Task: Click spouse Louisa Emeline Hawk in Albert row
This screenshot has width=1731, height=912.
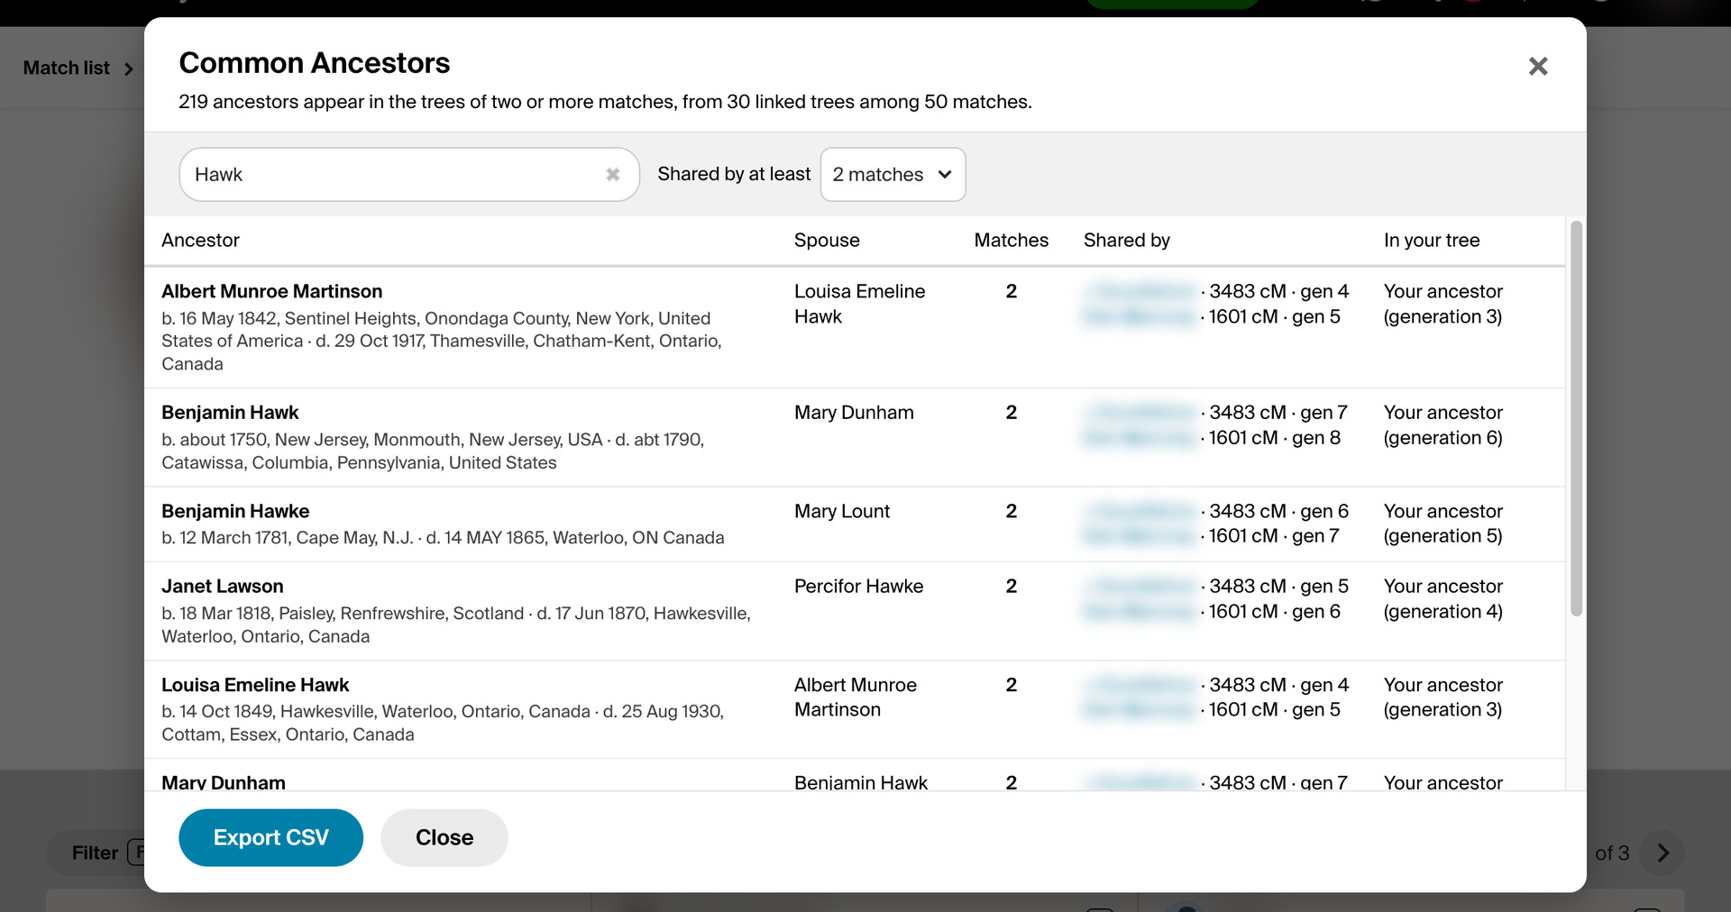Action: point(860,304)
